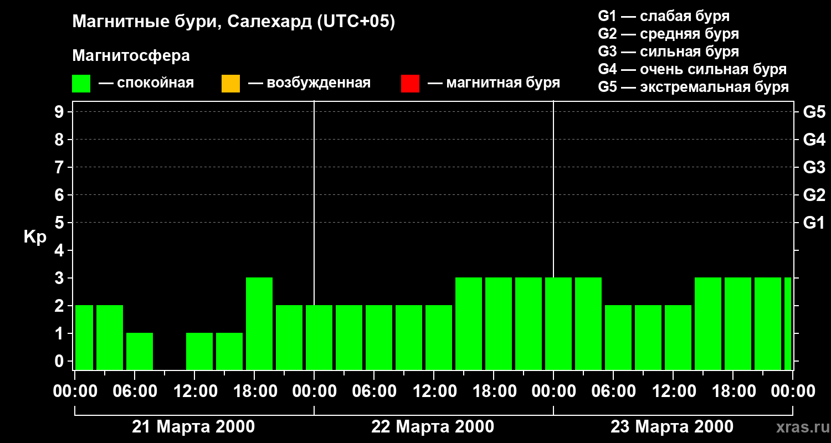Screen dimensions: 831x443
Task: Click the '12:00' tick label above 21 Марта
Action: [x=194, y=392]
